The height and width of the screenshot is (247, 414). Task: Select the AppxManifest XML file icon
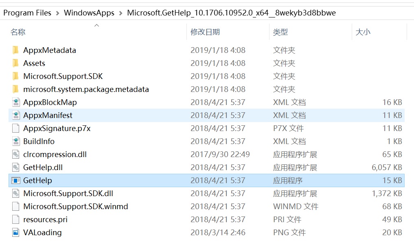tap(16, 115)
